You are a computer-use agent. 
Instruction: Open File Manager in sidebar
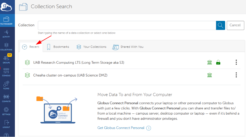[x=6, y=21]
